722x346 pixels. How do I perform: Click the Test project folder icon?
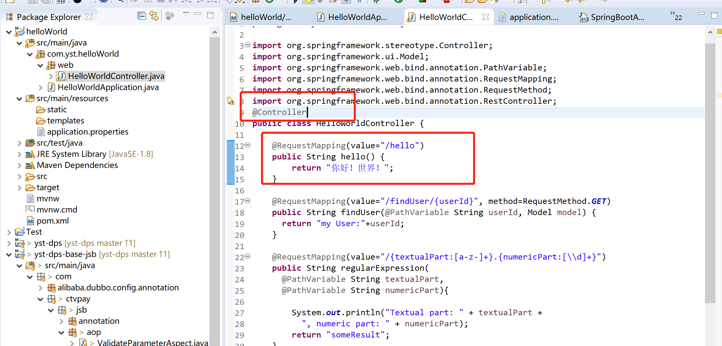20,232
